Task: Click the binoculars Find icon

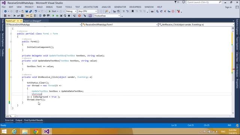Action: coord(152,11)
